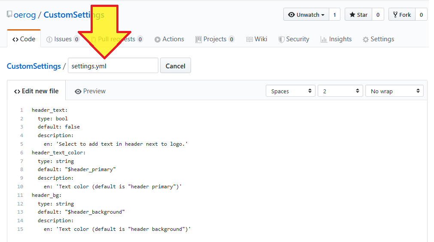Click line 'type: bool' in the editor

pos(53,119)
